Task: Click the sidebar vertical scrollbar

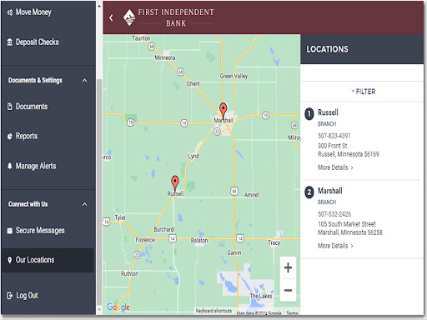Action: pyautogui.click(x=99, y=192)
